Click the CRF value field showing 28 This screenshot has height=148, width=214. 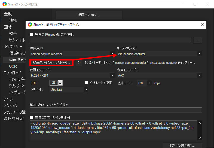(x=54, y=83)
